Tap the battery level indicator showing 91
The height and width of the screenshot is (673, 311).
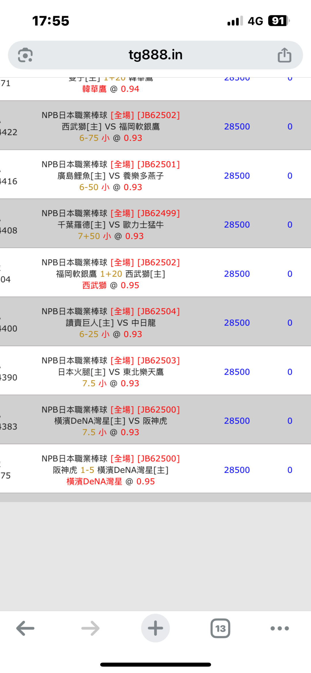278,21
